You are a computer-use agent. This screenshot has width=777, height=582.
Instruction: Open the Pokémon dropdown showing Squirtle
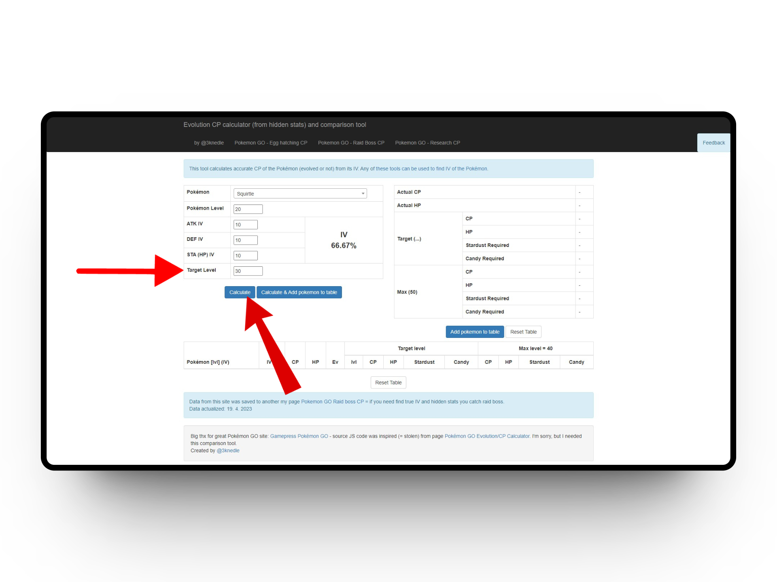(x=300, y=194)
